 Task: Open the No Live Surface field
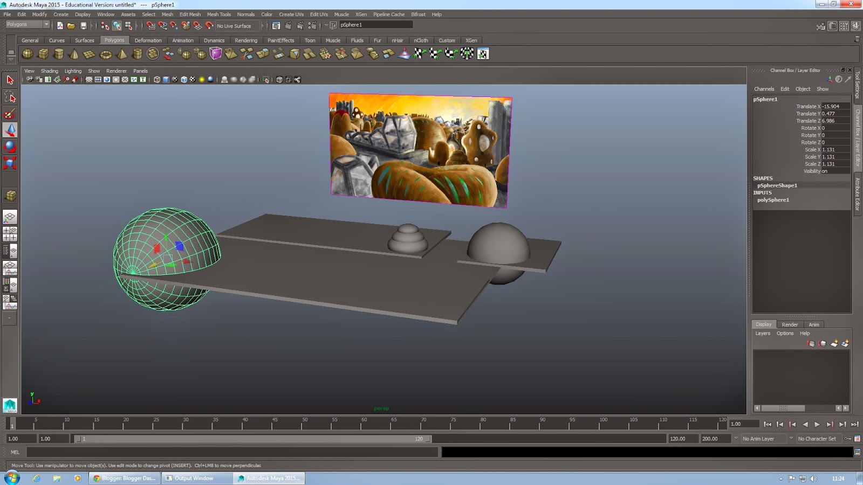(x=238, y=25)
